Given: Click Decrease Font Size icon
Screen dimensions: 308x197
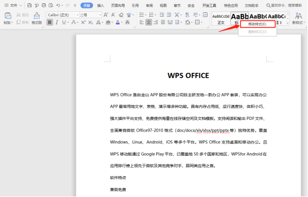Looking at the screenshot, I should [113, 15].
